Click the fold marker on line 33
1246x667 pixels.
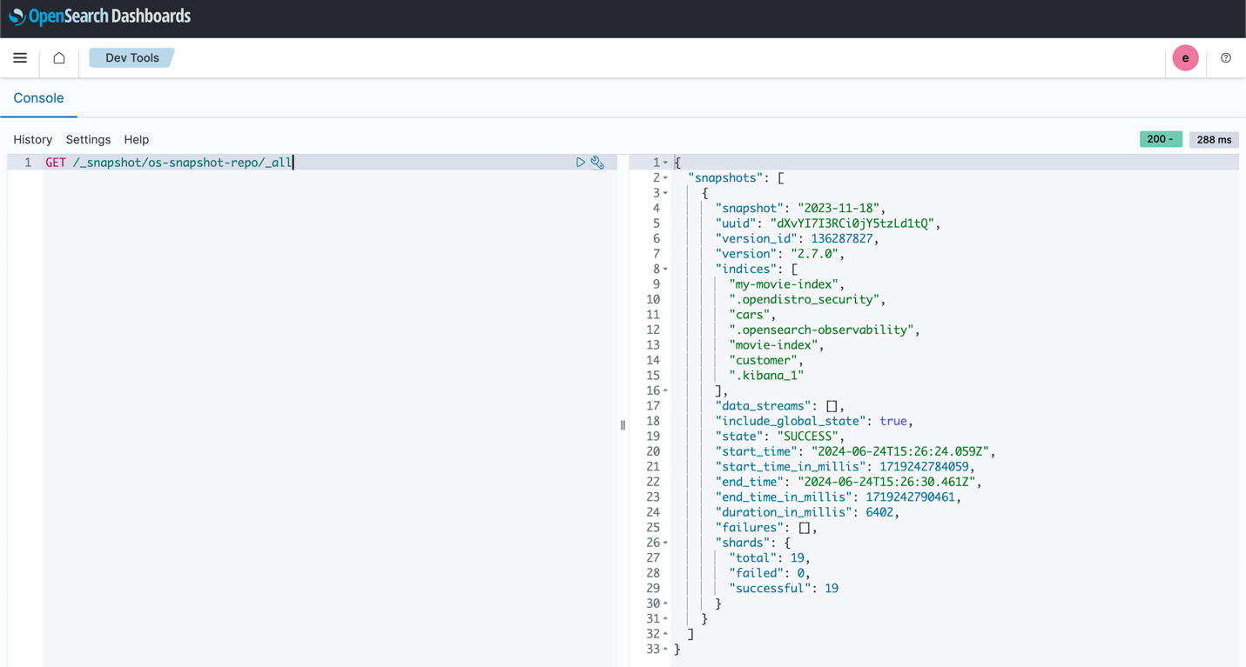(x=666, y=650)
